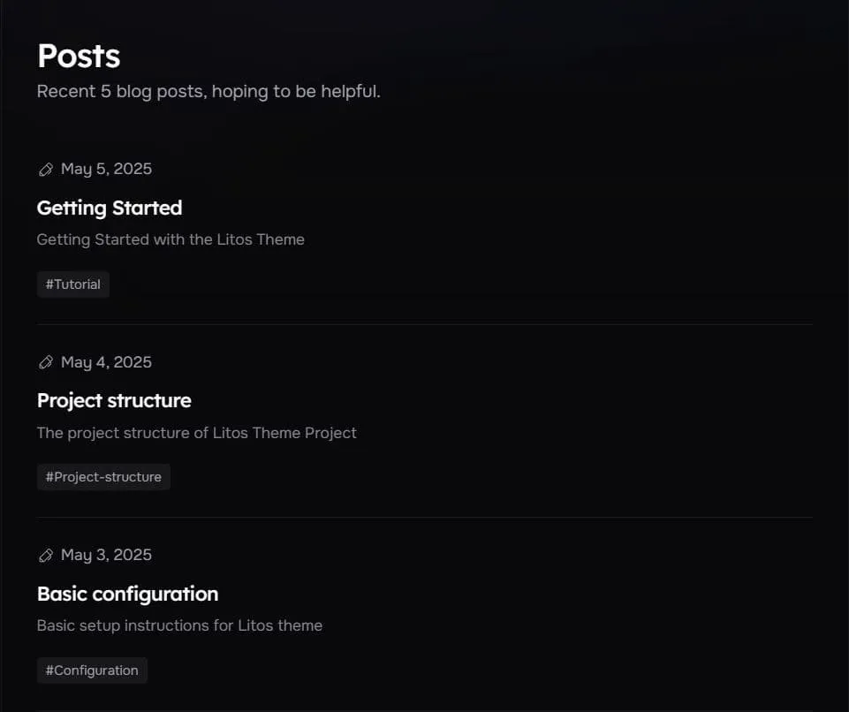Click the May 5, 2025 post date

point(106,169)
